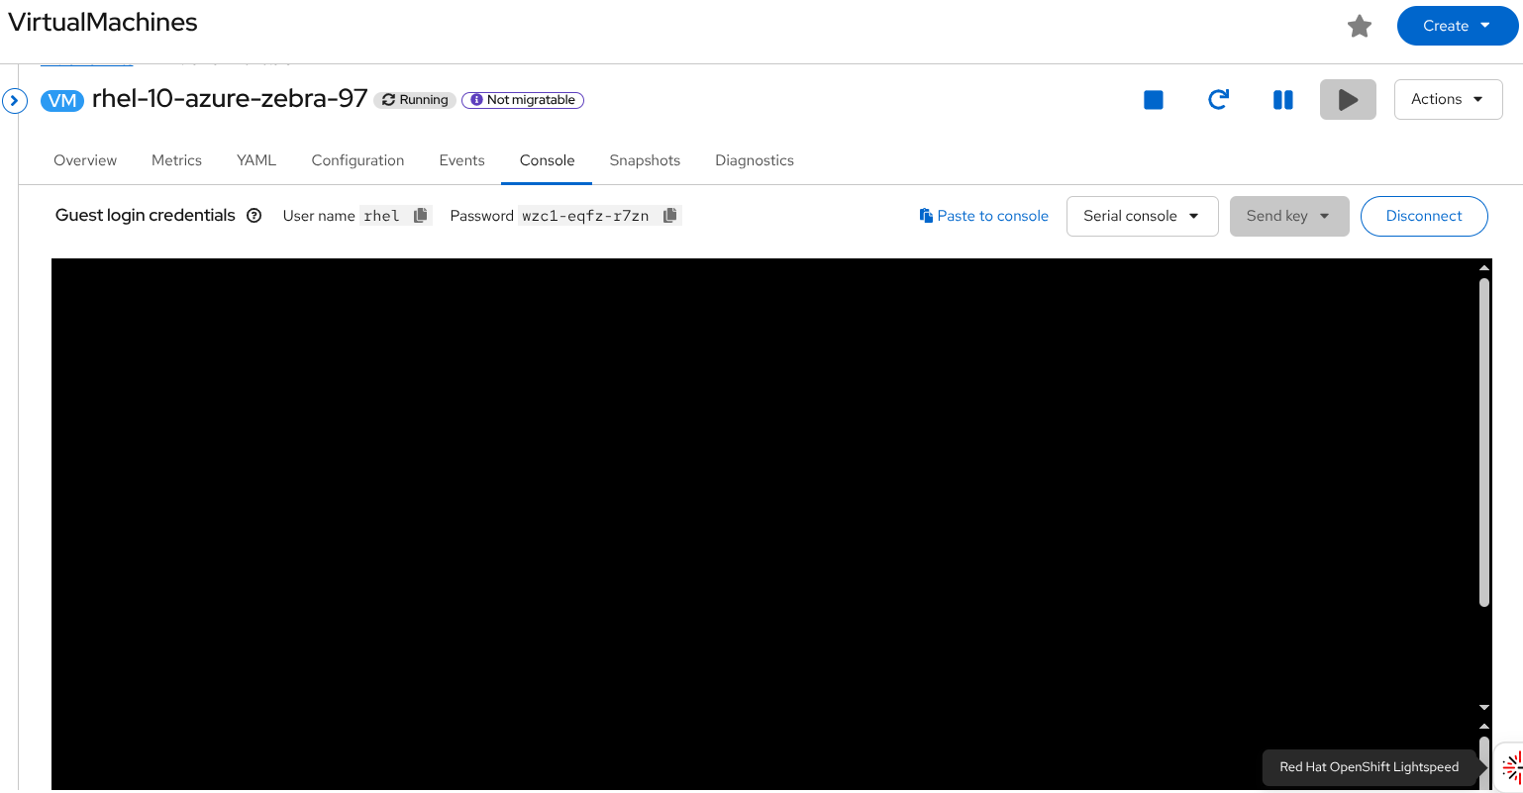
Task: Click the start play button
Action: click(x=1348, y=100)
